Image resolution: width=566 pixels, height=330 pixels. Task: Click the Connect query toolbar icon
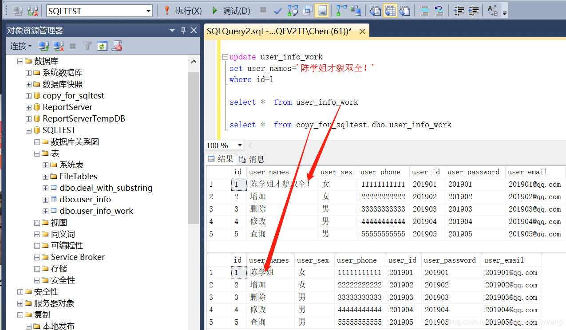point(18,11)
